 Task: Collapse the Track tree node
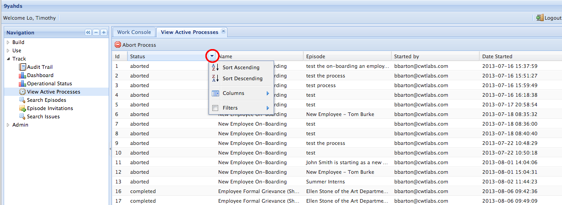pyautogui.click(x=8, y=59)
